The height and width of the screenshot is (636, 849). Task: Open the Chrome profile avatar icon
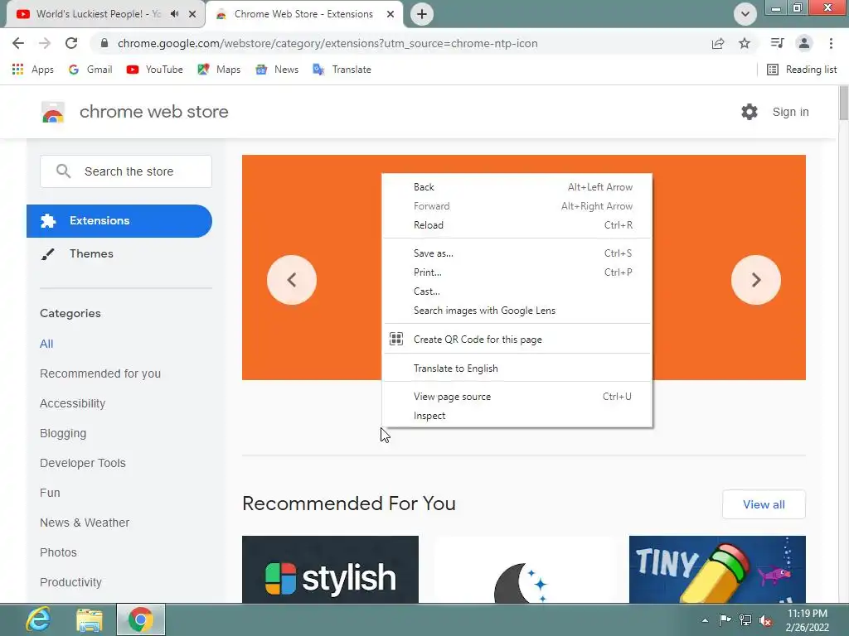tap(804, 43)
